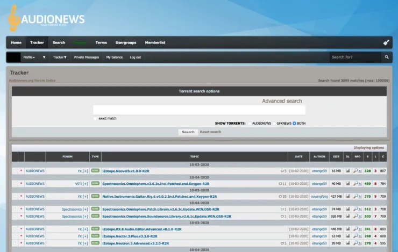Click Log out
Screen dimensions: 398x252
[x=136, y=57]
